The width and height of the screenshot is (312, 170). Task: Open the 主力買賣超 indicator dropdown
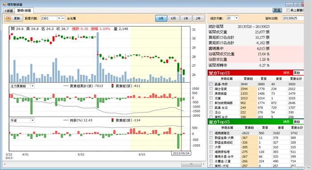tap(33, 86)
